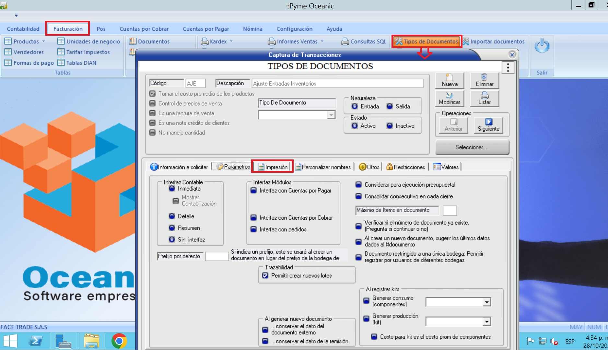Expand the Tipo De Documento combo box
This screenshot has height=350, width=608.
tap(331, 115)
